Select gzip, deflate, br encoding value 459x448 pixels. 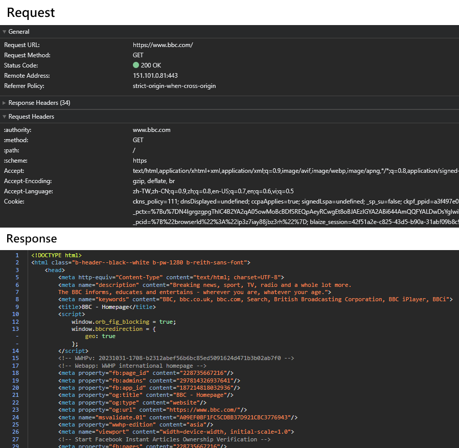tap(154, 181)
